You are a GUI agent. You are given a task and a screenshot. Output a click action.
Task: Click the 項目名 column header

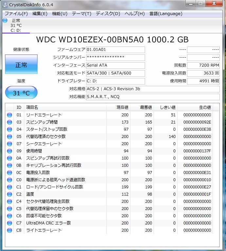pyautogui.click(x=65, y=107)
